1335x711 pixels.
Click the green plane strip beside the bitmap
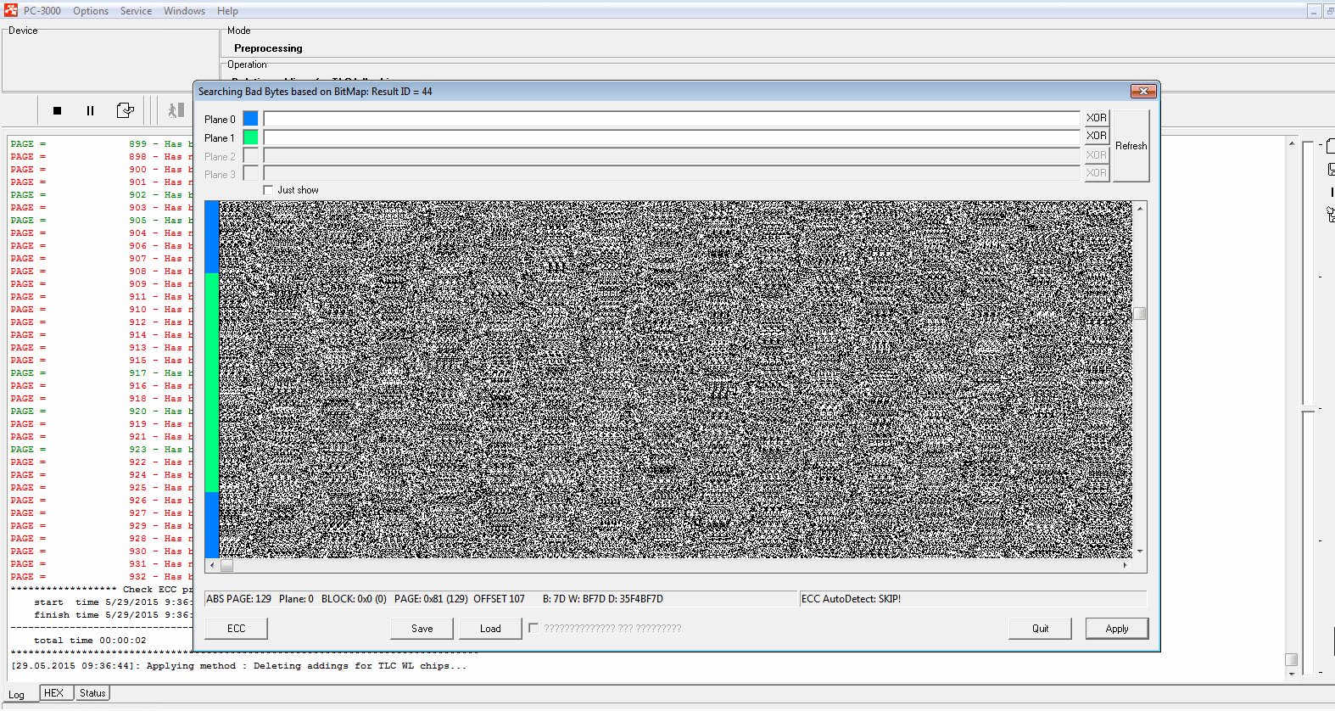point(212,382)
